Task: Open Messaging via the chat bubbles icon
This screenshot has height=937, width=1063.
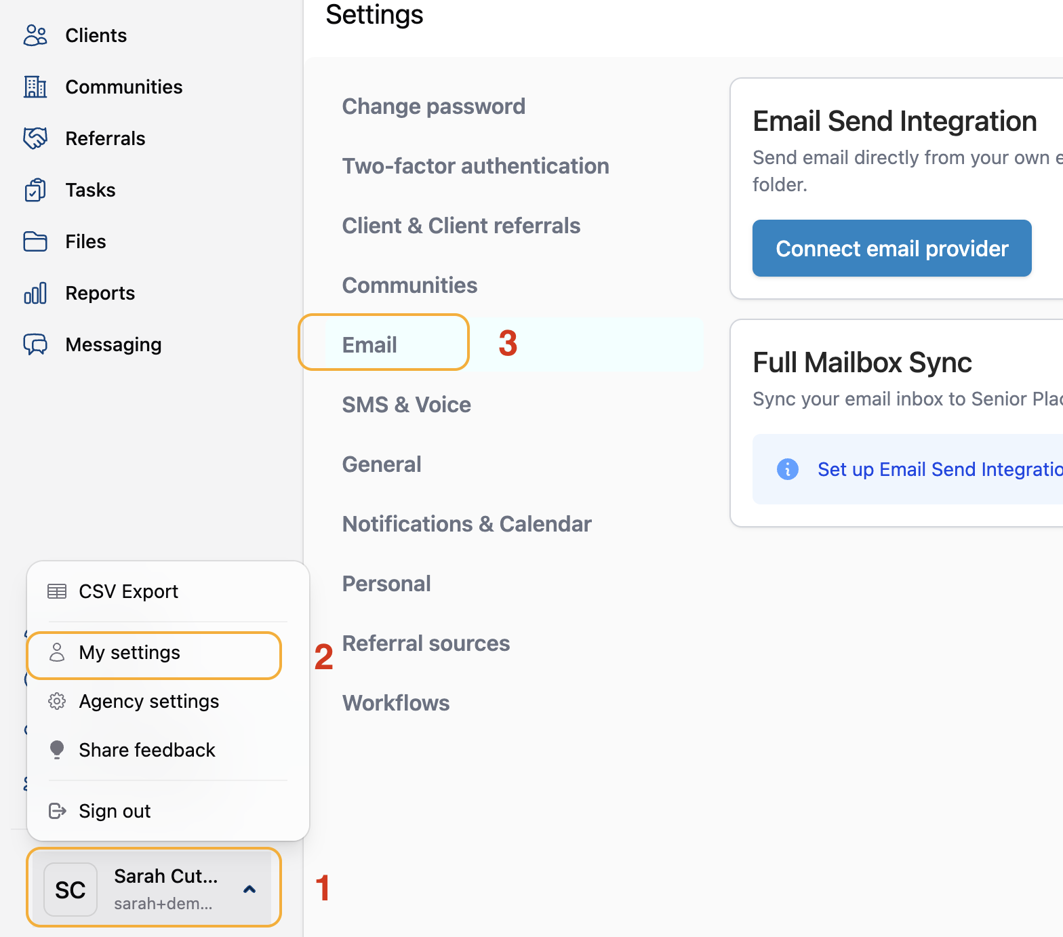Action: [x=35, y=344]
